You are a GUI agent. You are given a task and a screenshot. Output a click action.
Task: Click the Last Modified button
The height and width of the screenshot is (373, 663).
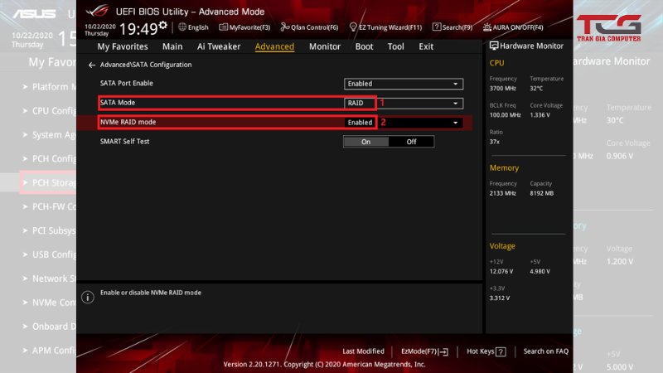coord(363,351)
